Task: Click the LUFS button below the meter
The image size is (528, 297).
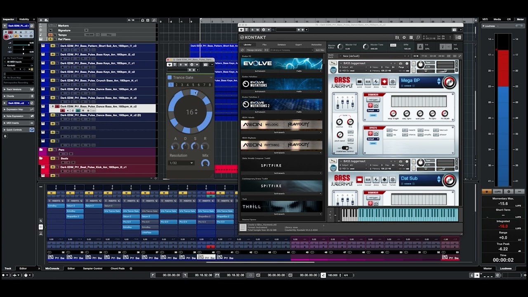Action: pos(497,191)
